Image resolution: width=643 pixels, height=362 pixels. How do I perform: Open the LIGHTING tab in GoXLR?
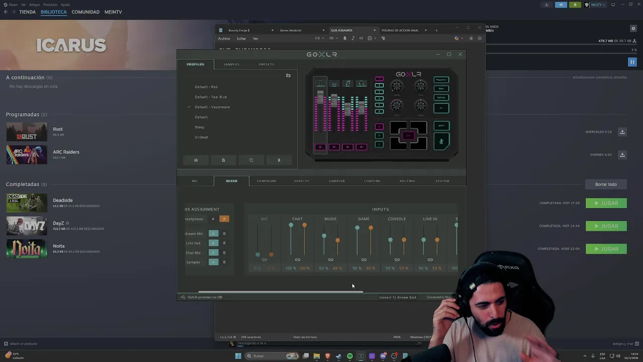coord(372,181)
